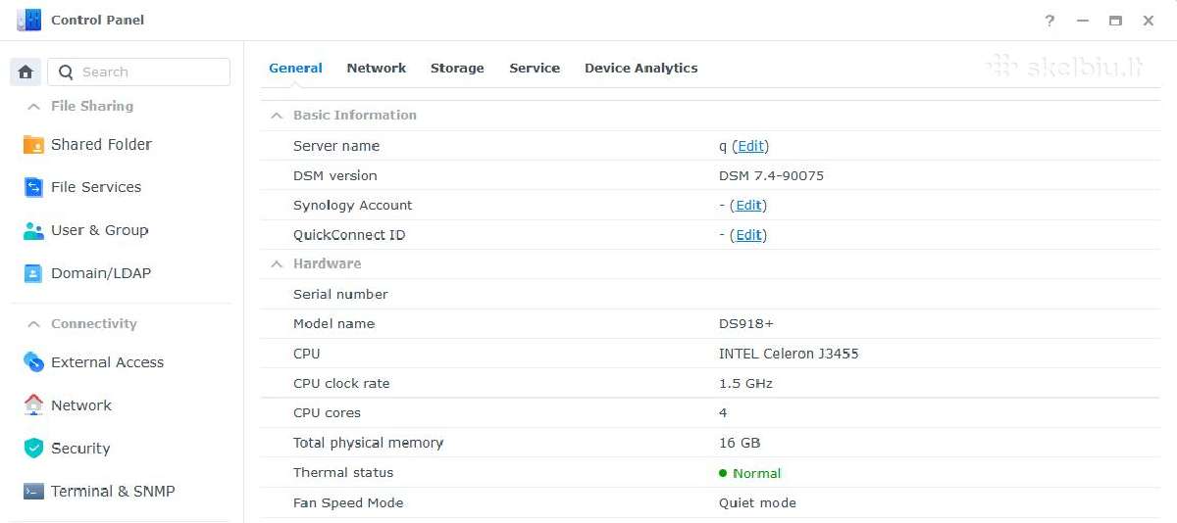Screen dimensions: 1177x523
Task: Switch to the Storage tab
Action: pyautogui.click(x=457, y=69)
